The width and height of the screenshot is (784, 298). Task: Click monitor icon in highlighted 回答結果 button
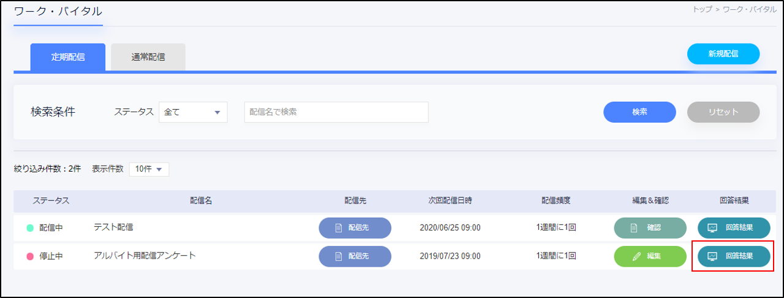pos(712,256)
